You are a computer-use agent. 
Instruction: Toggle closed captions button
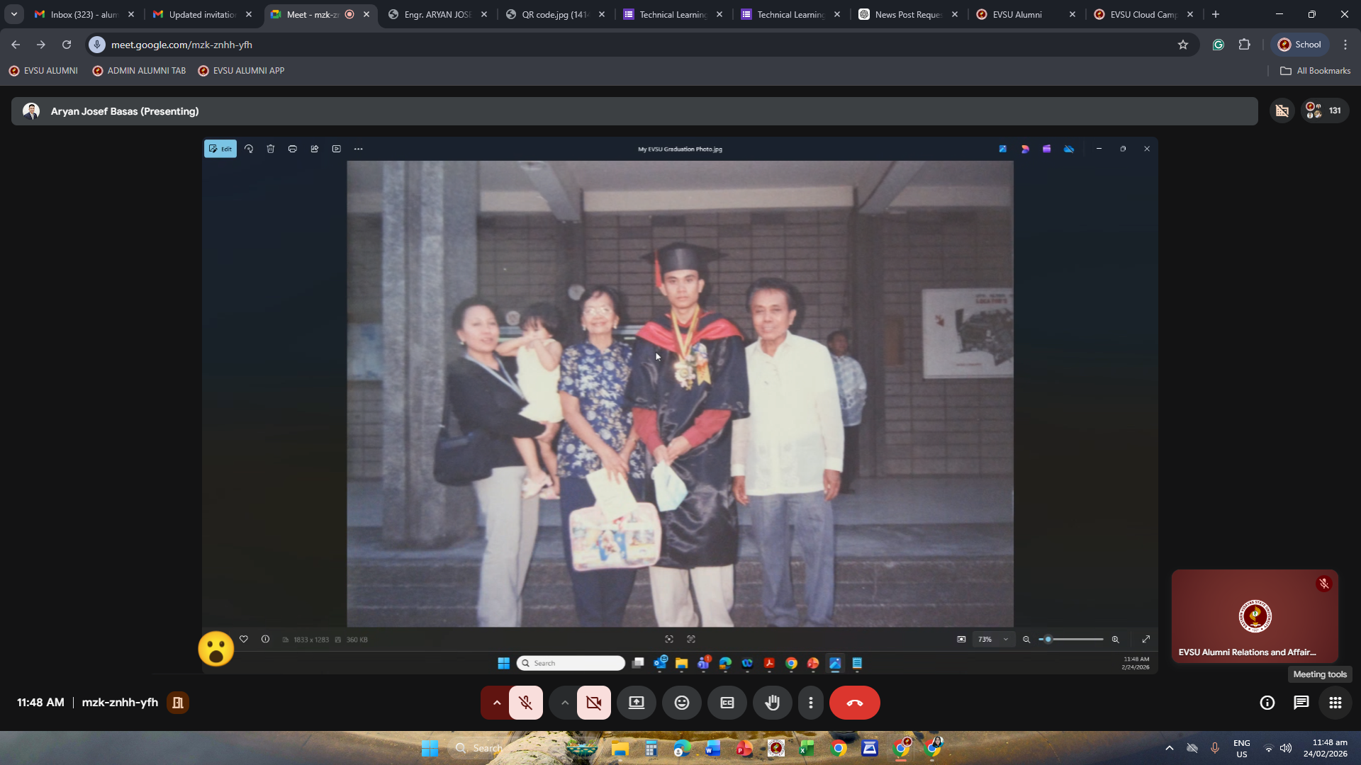pos(727,703)
